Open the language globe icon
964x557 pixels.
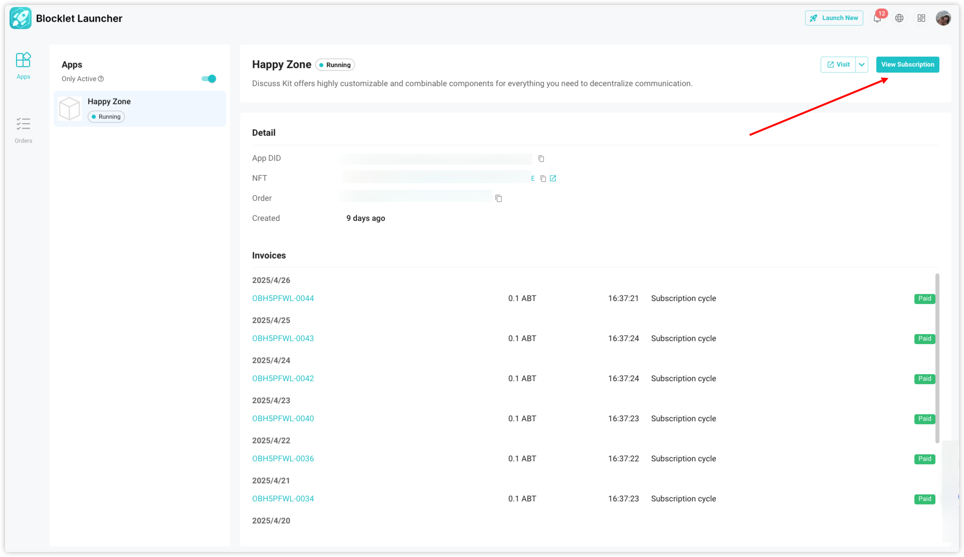coord(899,19)
